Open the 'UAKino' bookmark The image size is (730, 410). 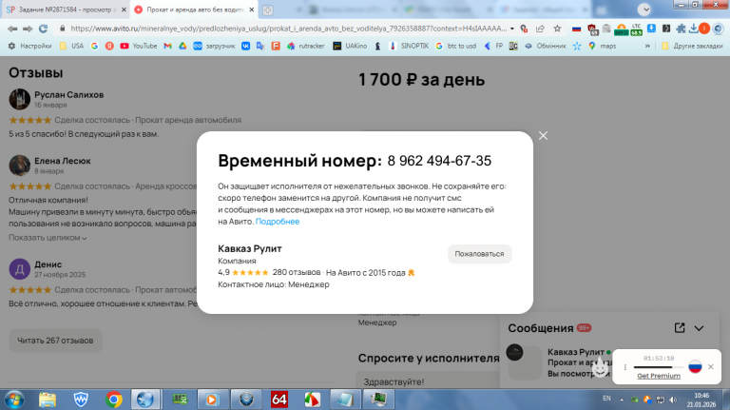pos(350,46)
